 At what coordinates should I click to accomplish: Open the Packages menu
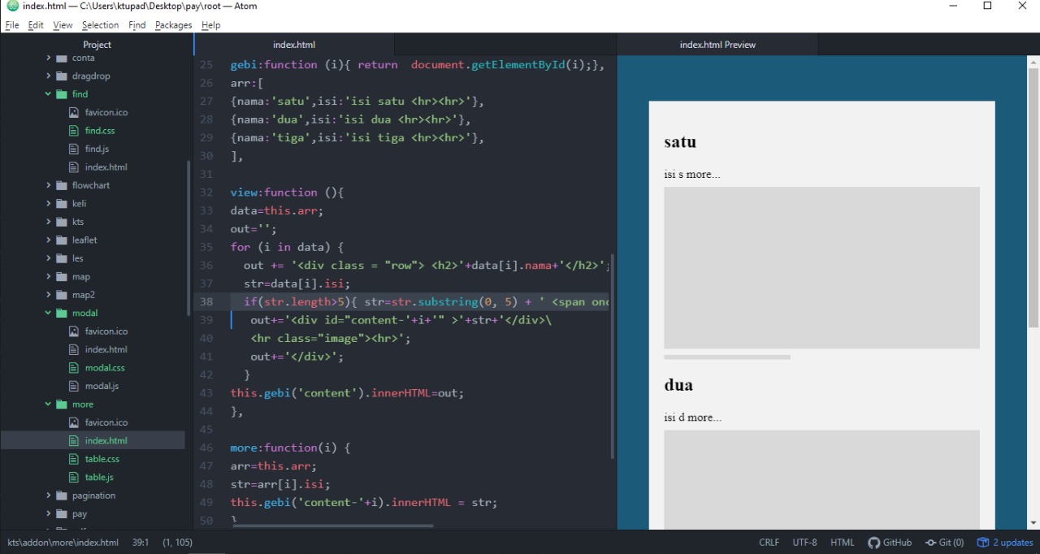pos(173,25)
